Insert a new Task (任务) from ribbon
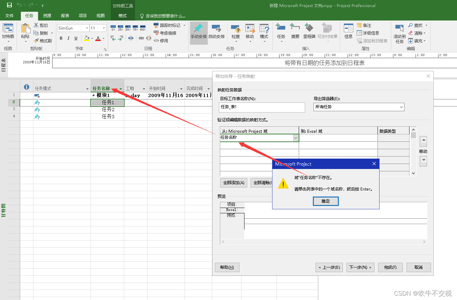Screen dimensions: 457x300 [x=281, y=33]
